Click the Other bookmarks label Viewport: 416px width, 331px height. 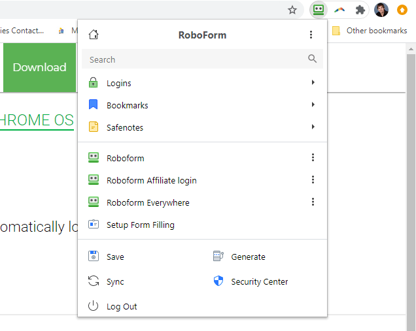tap(377, 31)
